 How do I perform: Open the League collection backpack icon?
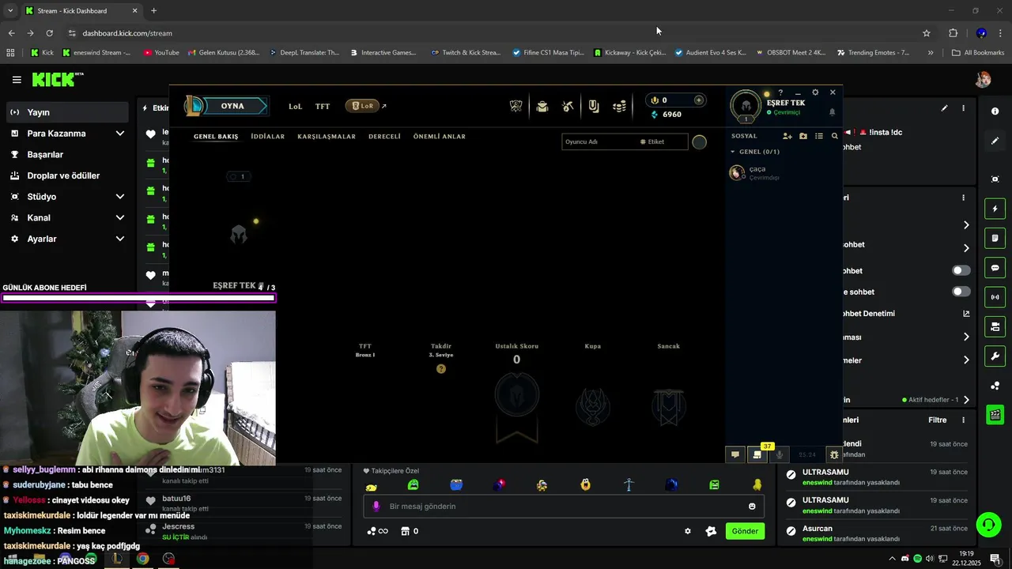[x=542, y=107]
